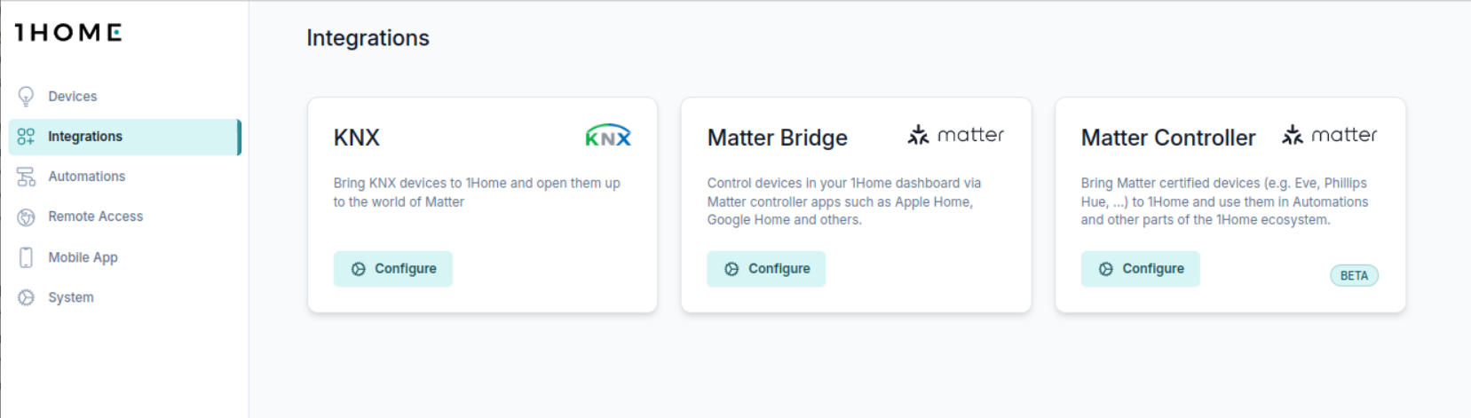Viewport: 1471px width, 418px height.
Task: Click the KNX logo on the card
Action: point(608,136)
